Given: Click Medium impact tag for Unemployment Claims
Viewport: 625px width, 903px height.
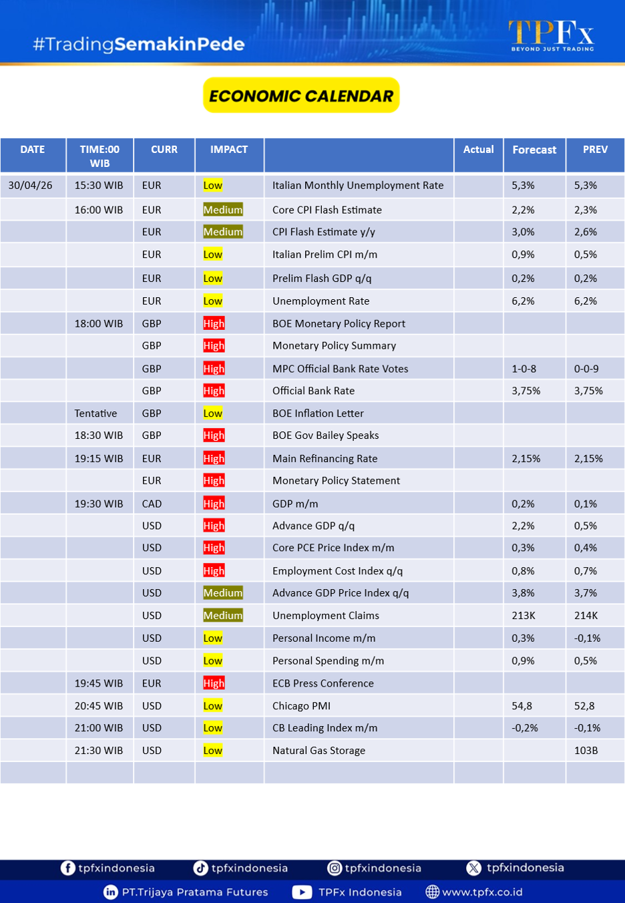Looking at the screenshot, I should point(223,615).
